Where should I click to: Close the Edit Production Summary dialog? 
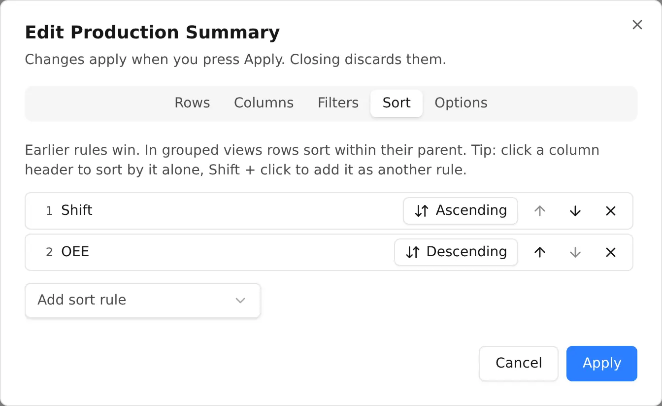(637, 25)
